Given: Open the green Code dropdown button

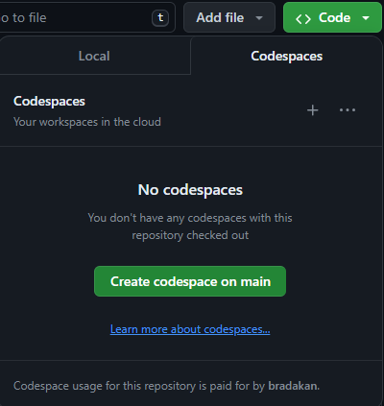Looking at the screenshot, I should 332,17.
